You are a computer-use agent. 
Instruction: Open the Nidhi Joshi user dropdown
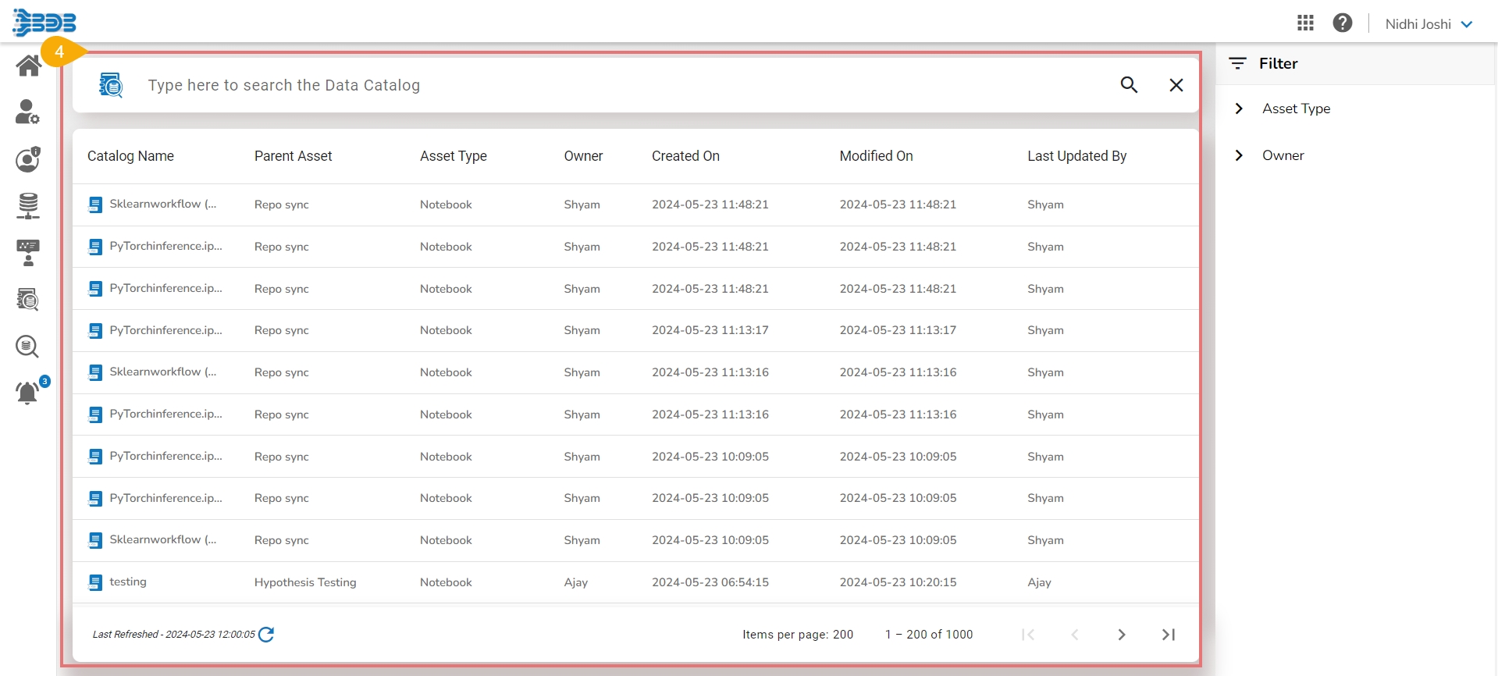pos(1429,24)
